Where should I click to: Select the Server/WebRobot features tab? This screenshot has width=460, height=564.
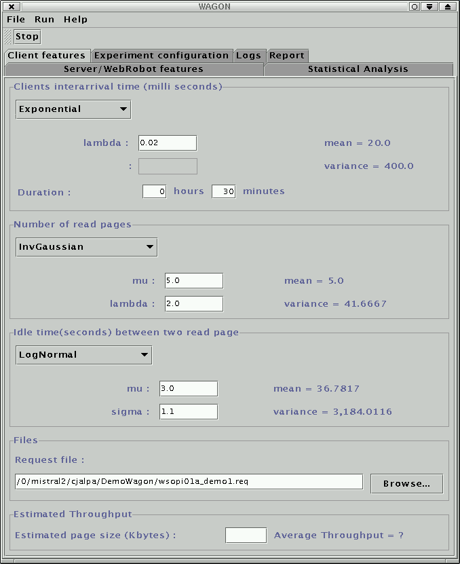point(134,69)
